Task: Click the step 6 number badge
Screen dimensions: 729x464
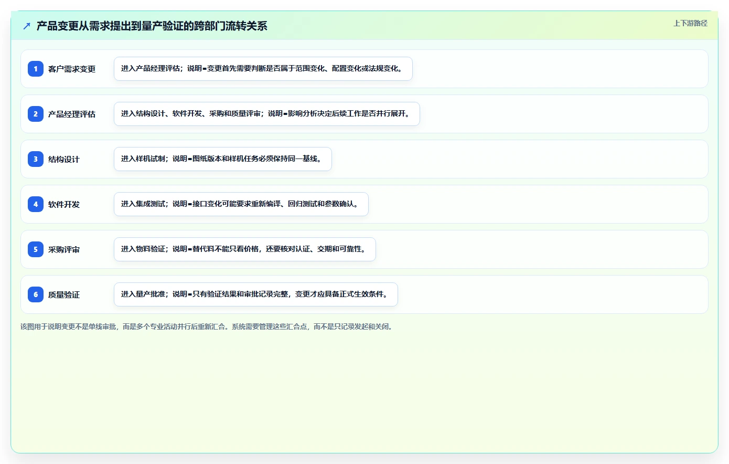Action: pyautogui.click(x=36, y=294)
